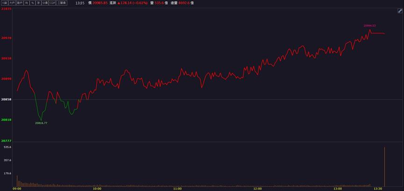Click the y-axis label 20777
The height and width of the screenshot is (191, 404).
tap(6, 141)
